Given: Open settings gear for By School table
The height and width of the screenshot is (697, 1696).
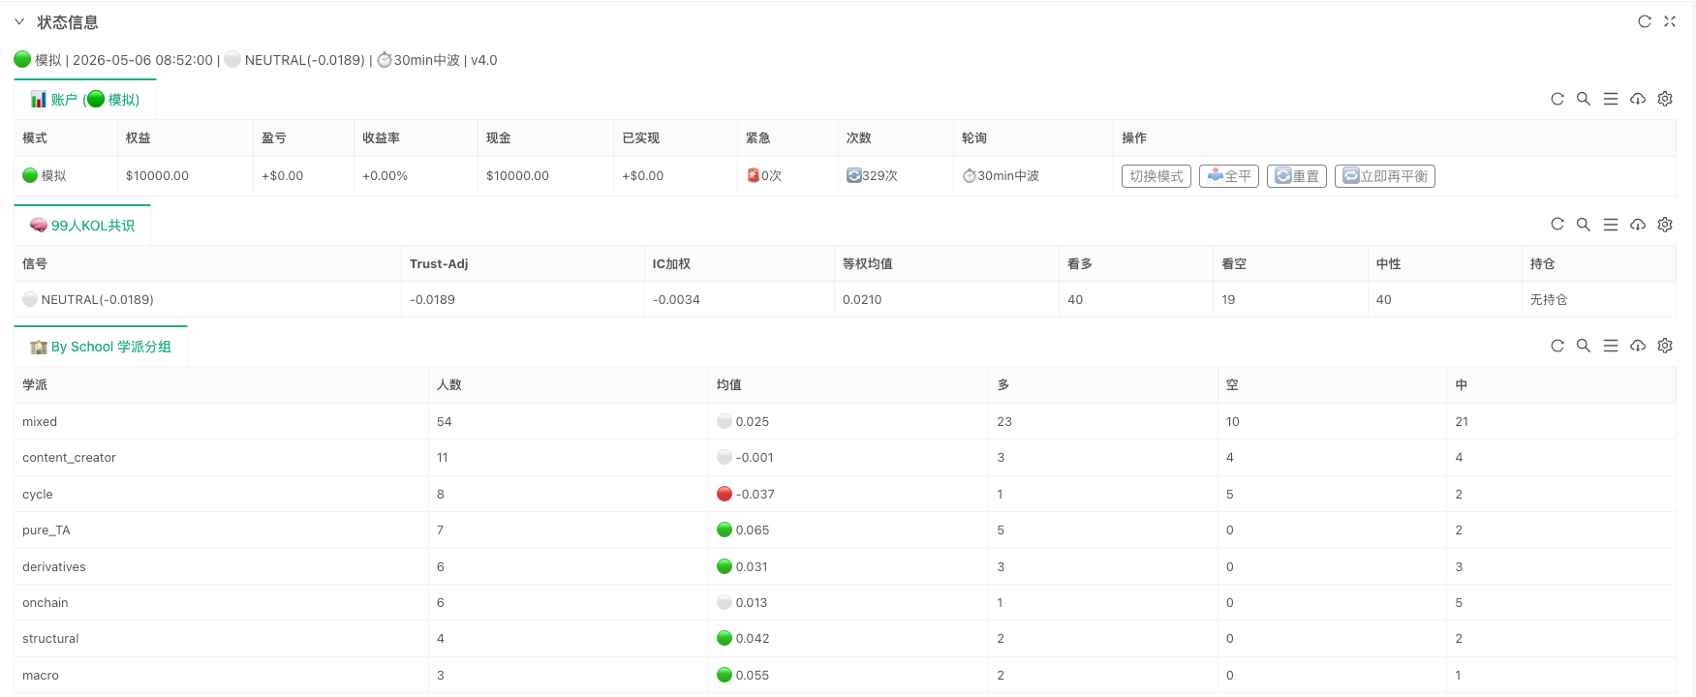Looking at the screenshot, I should click(x=1665, y=346).
